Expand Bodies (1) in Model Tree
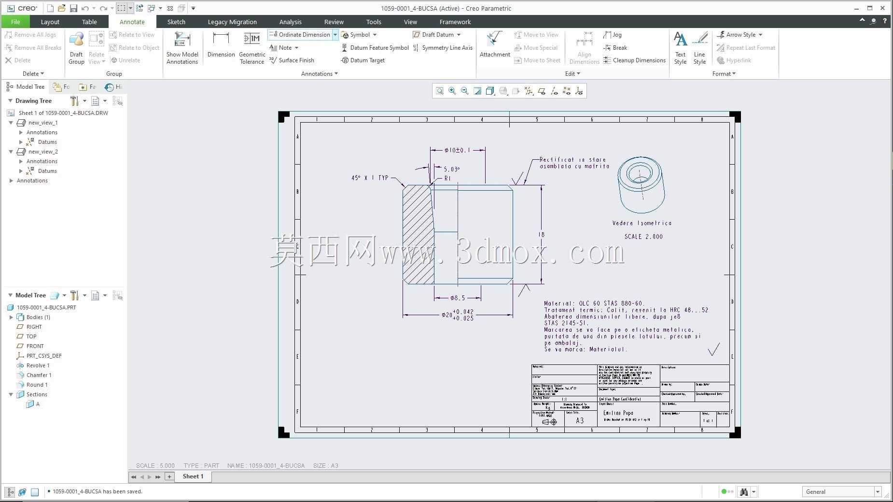 click(x=11, y=317)
